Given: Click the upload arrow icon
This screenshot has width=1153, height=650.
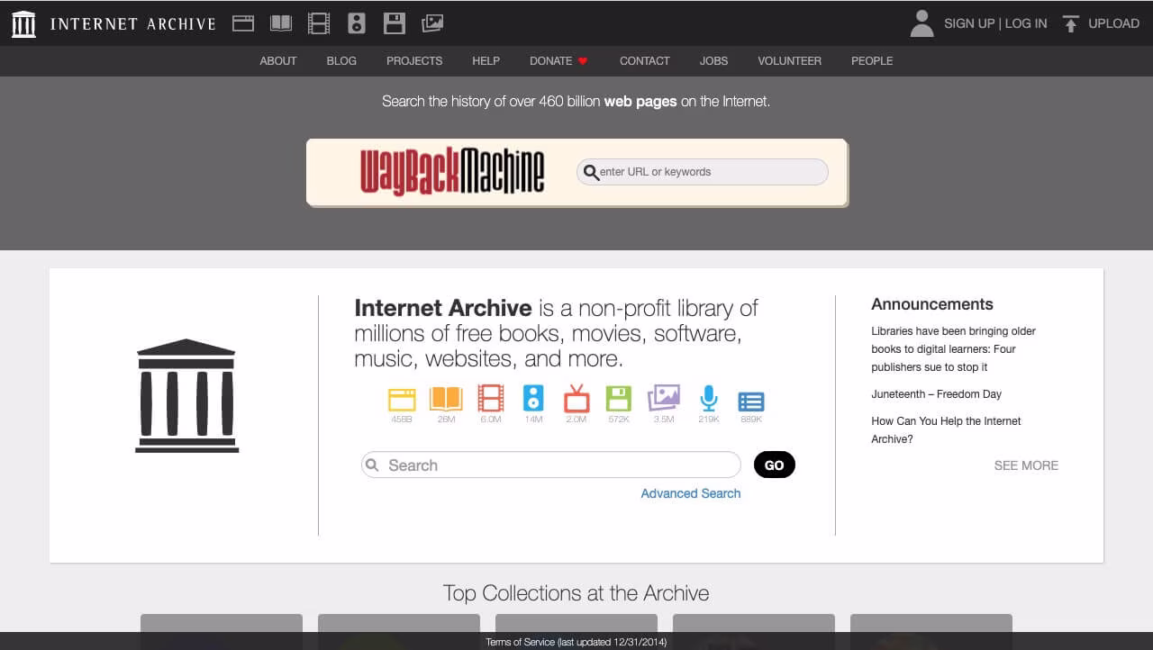Looking at the screenshot, I should click(x=1070, y=24).
